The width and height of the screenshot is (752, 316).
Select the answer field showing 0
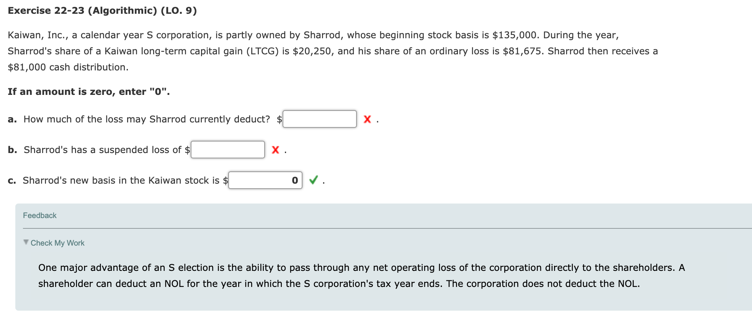(265, 179)
